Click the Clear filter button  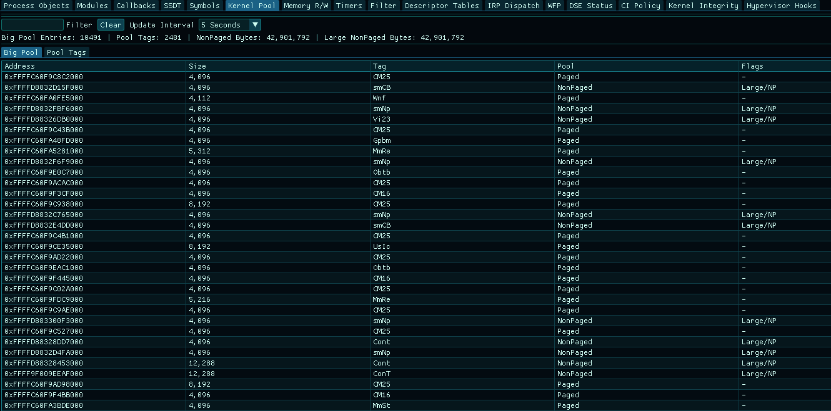pyautogui.click(x=111, y=25)
